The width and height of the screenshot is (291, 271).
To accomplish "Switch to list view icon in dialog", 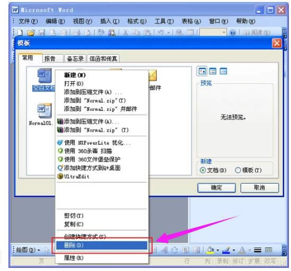I will (x=213, y=71).
